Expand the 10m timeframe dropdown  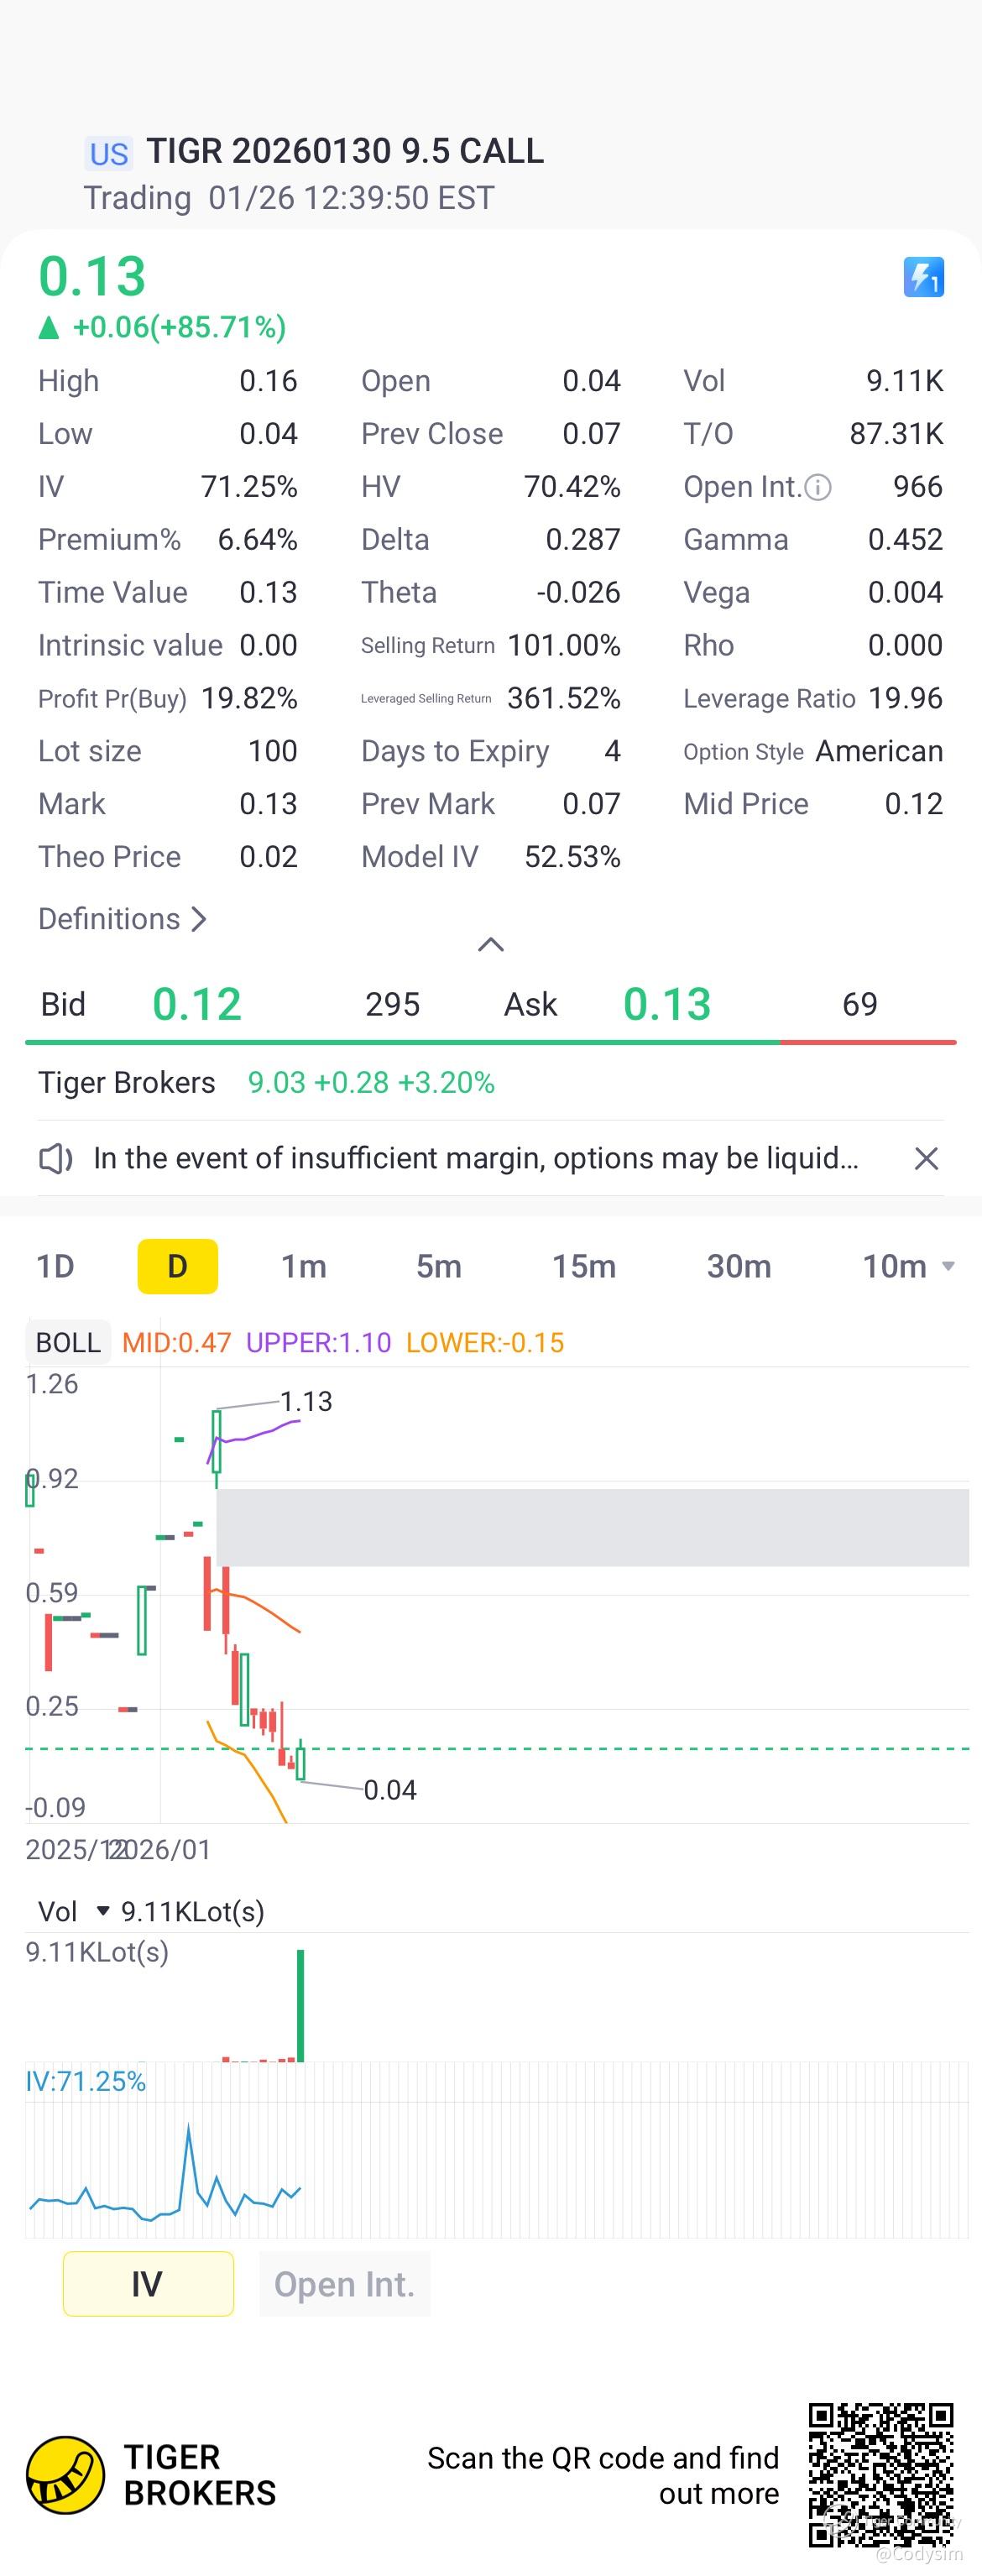(x=948, y=1266)
